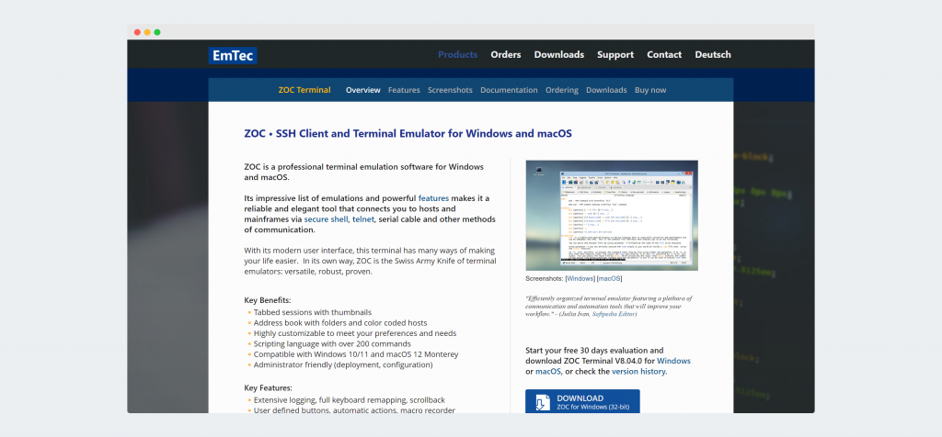This screenshot has height=437, width=942.
Task: Open the version history link
Action: (638, 372)
